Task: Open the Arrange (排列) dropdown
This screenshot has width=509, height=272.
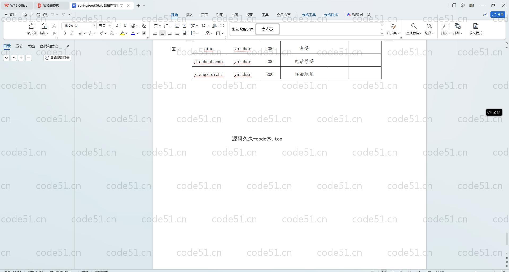Action: pyautogui.click(x=458, y=33)
